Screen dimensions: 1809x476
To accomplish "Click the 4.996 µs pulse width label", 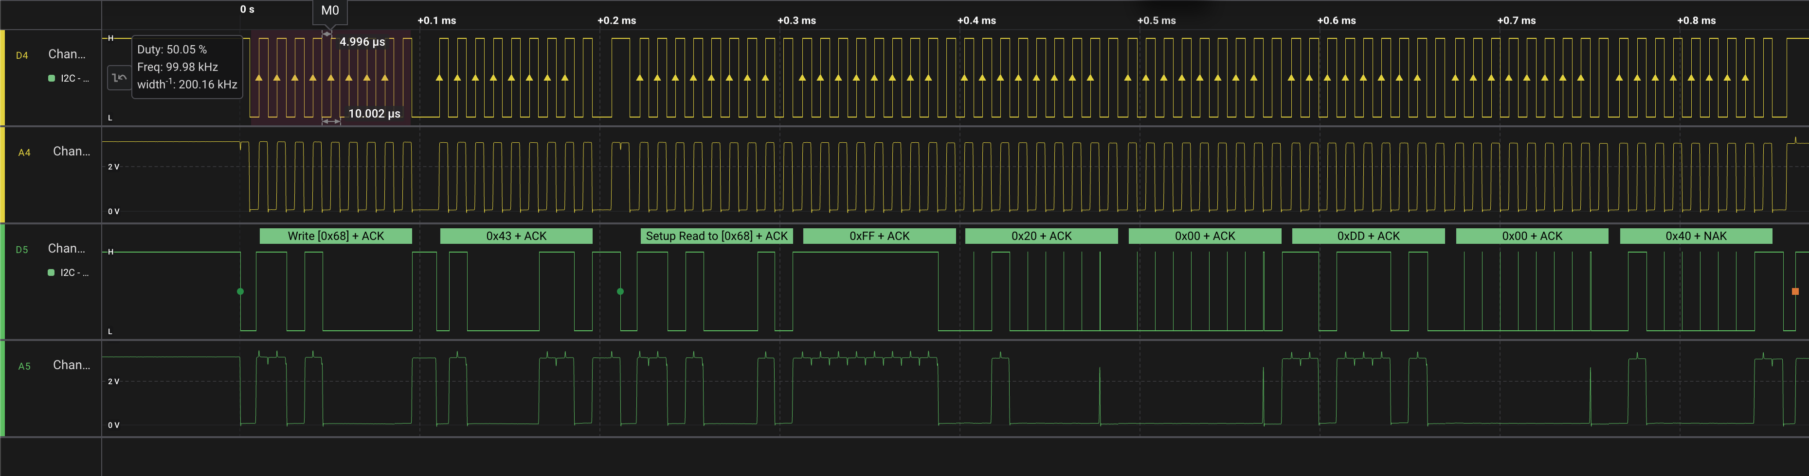I will click(362, 42).
